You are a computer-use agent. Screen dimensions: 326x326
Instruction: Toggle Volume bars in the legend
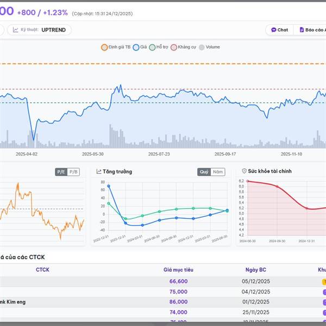tap(209, 47)
